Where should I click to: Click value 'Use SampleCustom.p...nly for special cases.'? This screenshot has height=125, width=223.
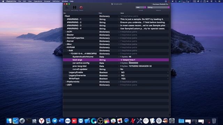(143, 28)
